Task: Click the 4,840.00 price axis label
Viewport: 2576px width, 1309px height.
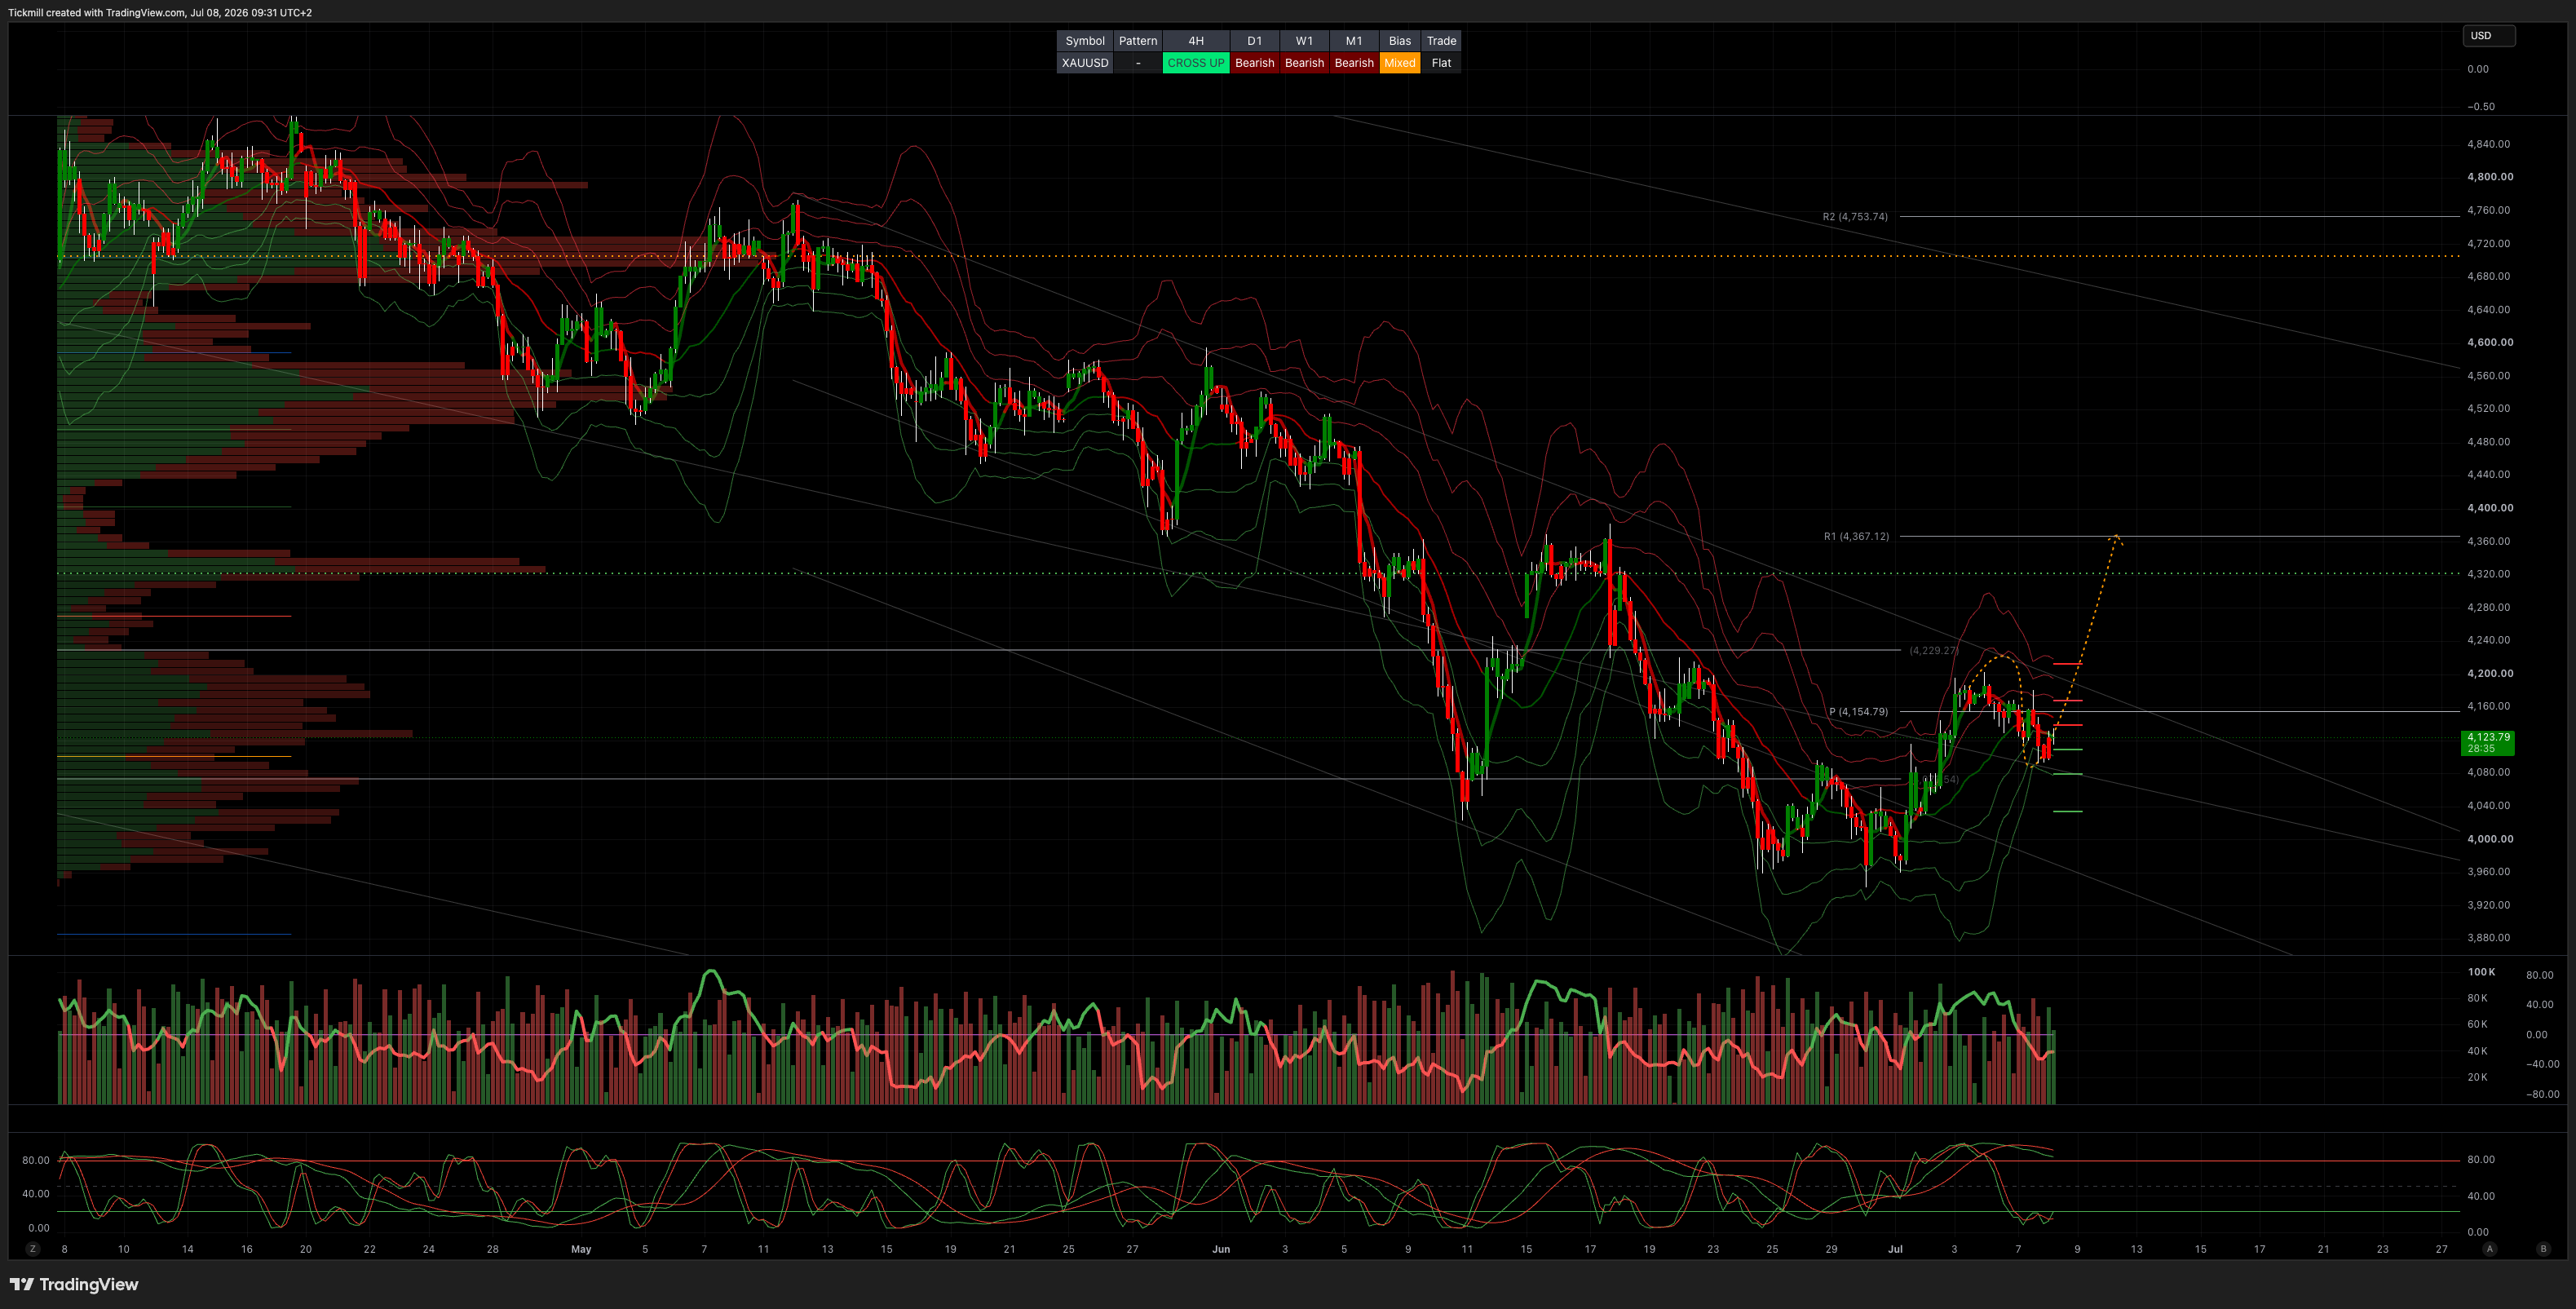Action: point(2488,144)
